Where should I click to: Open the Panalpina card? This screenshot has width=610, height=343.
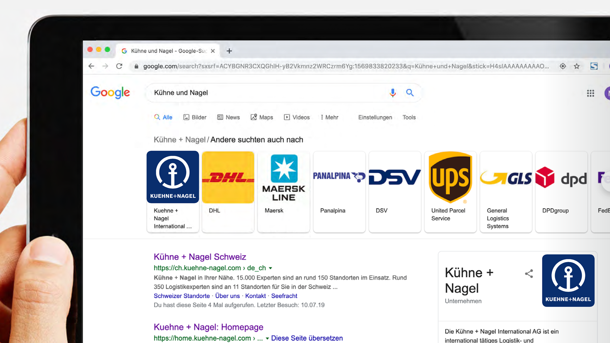[339, 192]
